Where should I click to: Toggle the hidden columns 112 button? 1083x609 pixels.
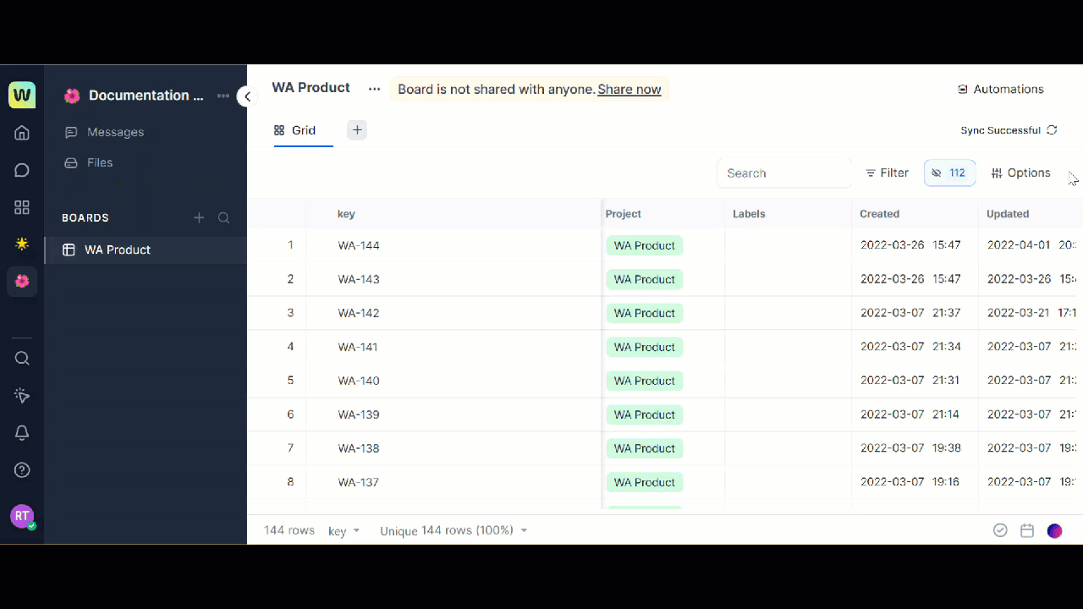coord(949,173)
